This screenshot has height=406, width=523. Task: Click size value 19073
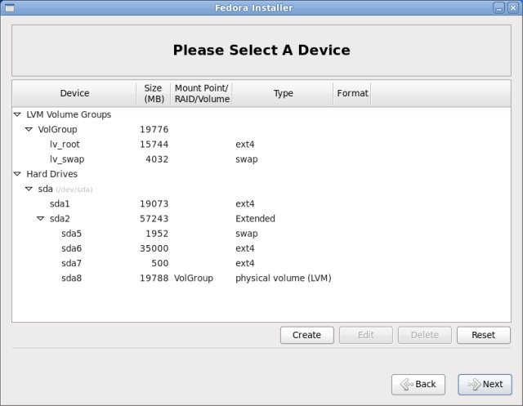point(154,203)
